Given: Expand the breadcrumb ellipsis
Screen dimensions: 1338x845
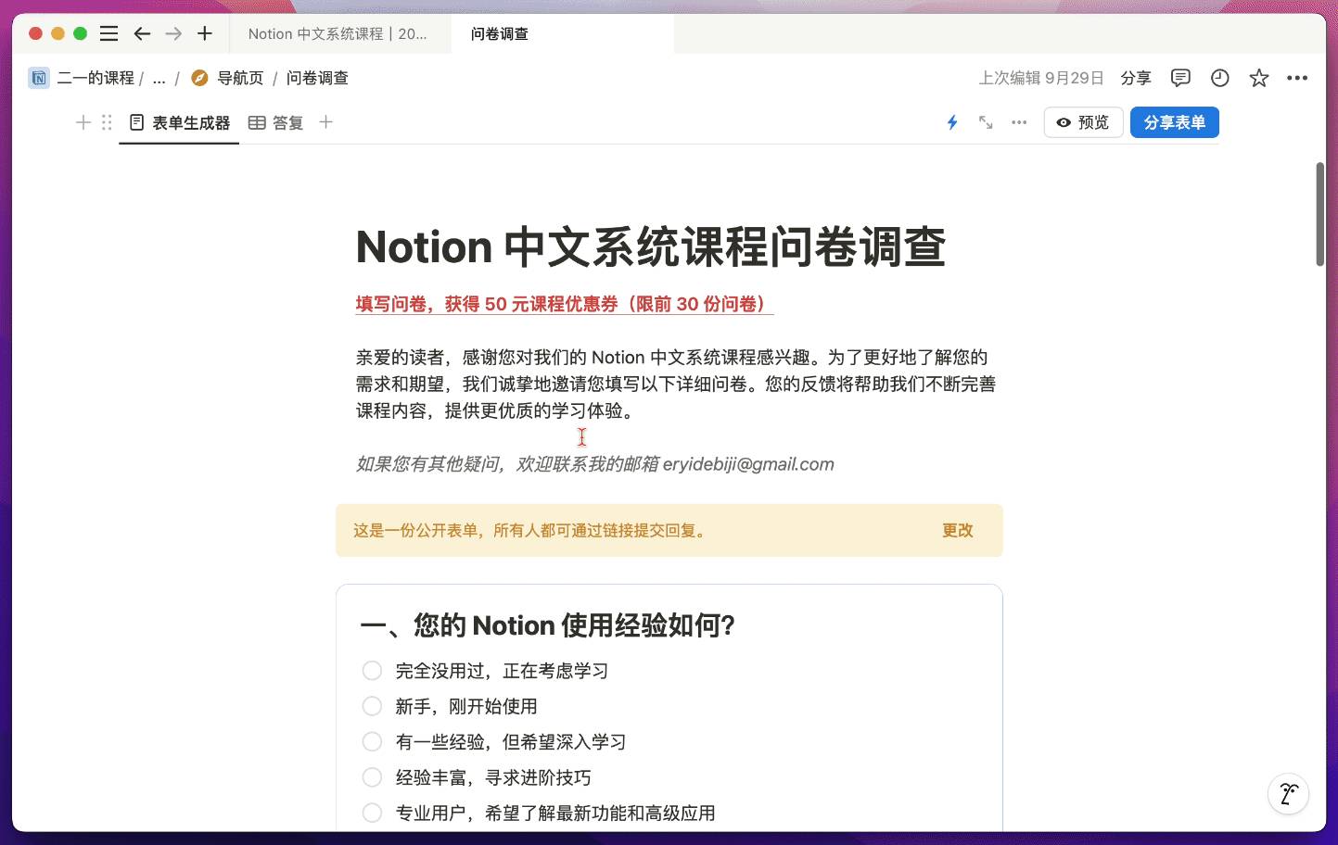Looking at the screenshot, I should pos(159,78).
